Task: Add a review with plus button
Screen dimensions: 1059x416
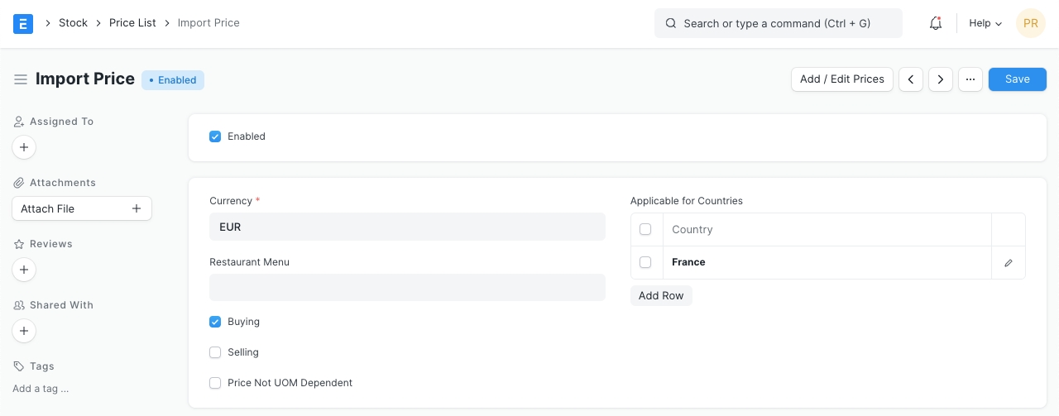Action: [24, 270]
